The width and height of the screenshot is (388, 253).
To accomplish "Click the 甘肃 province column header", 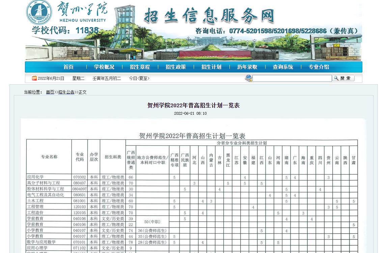I will 354,160.
